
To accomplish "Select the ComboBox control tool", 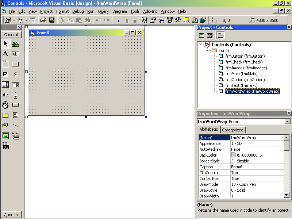I will tap(5, 85).
